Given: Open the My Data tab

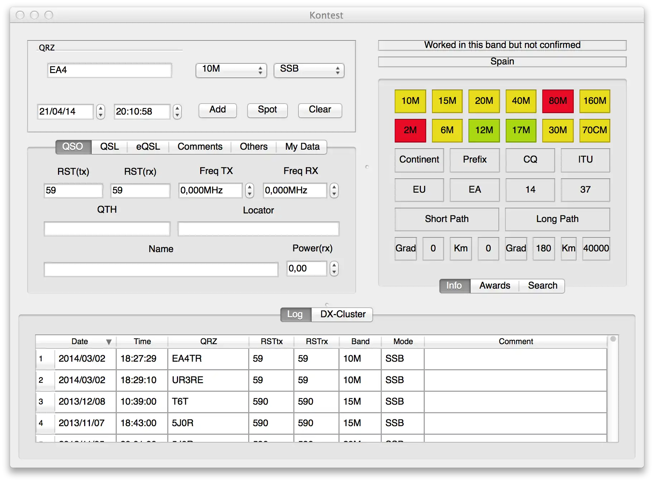Looking at the screenshot, I should [x=302, y=147].
